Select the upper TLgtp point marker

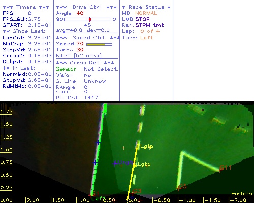(145, 147)
